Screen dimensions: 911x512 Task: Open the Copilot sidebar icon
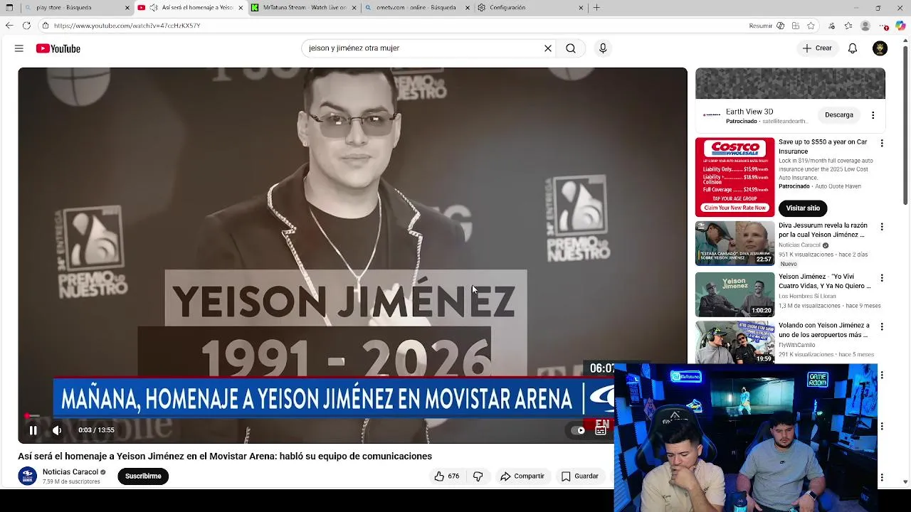900,26
